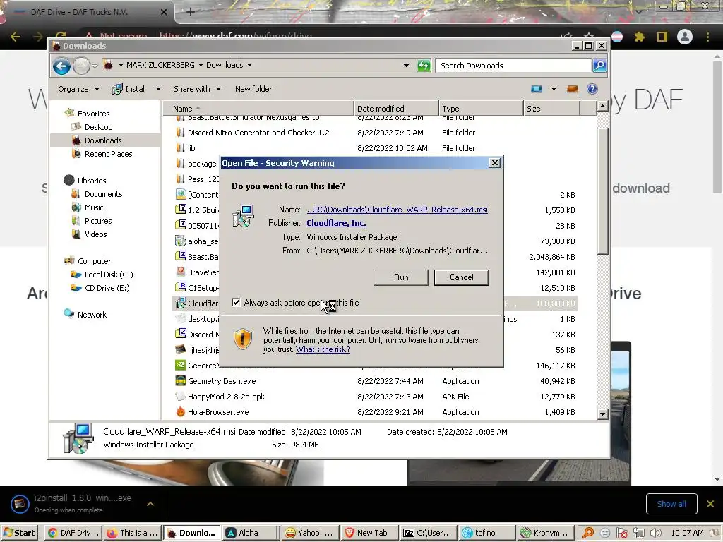
Task: Select Discord-Nitro-Generator-and-Checker-1.2 folder
Action: 258,133
